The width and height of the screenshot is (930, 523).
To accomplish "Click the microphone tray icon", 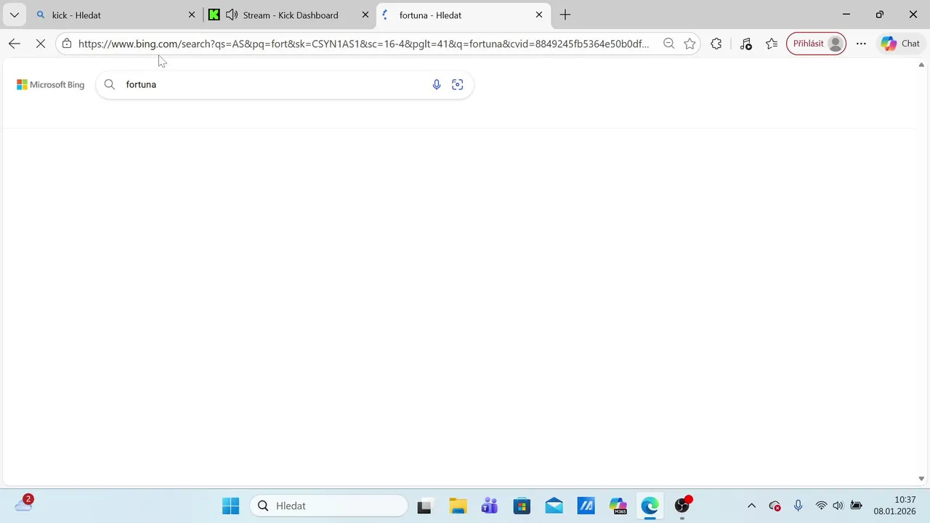I will pos(798,506).
